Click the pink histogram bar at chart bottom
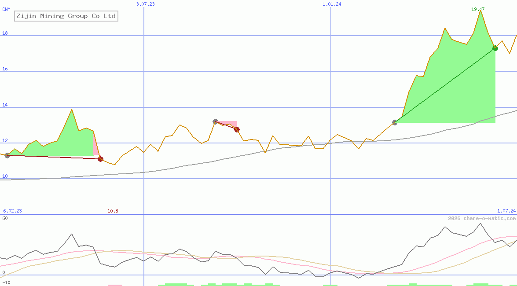The height and width of the screenshot is (286, 517). tap(115, 285)
